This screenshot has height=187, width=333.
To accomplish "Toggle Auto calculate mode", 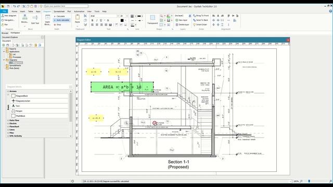I will pyautogui.click(x=61, y=20).
